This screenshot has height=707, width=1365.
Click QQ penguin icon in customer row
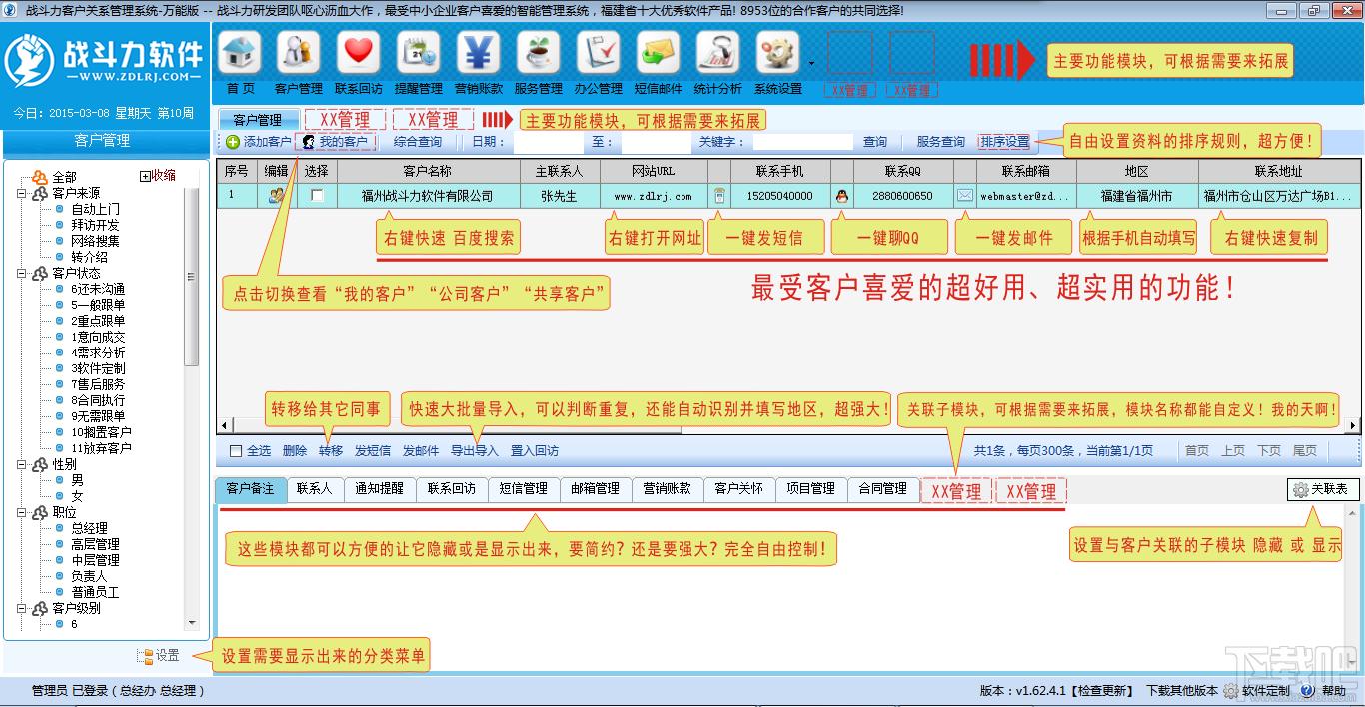(842, 196)
